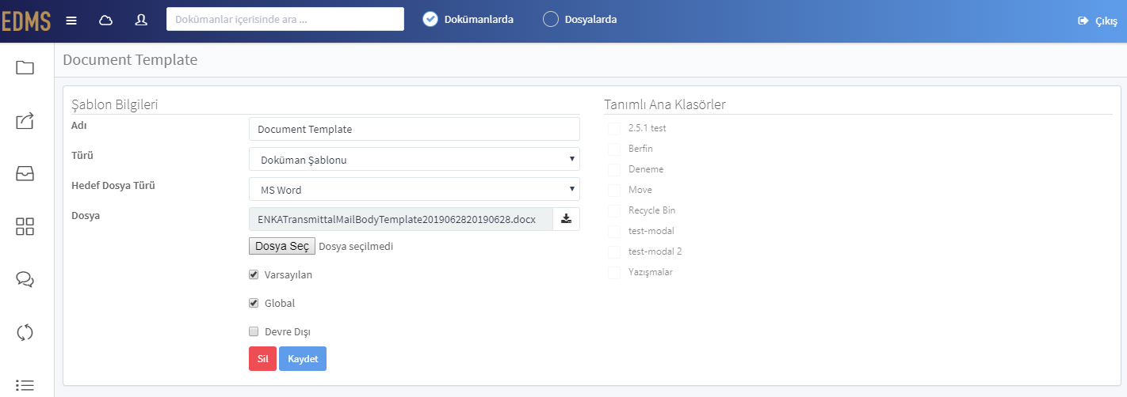Open the Hedef Dosya Türü dropdown

415,189
